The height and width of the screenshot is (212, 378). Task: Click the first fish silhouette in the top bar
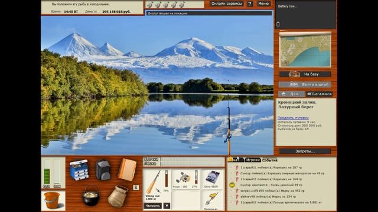[x=150, y=4]
